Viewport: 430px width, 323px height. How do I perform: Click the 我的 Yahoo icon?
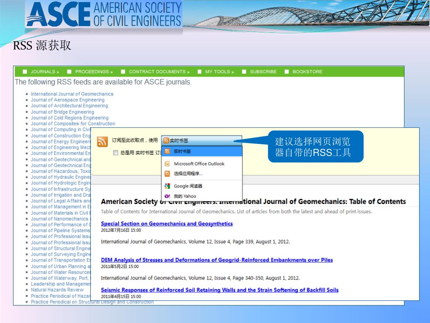click(167, 196)
